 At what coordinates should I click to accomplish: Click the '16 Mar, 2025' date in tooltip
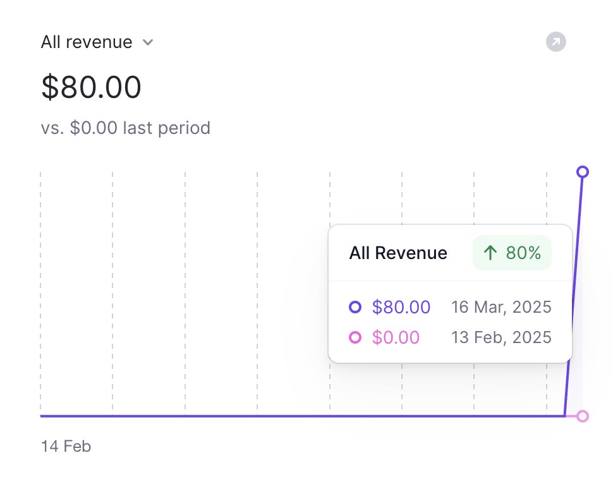pos(501,307)
